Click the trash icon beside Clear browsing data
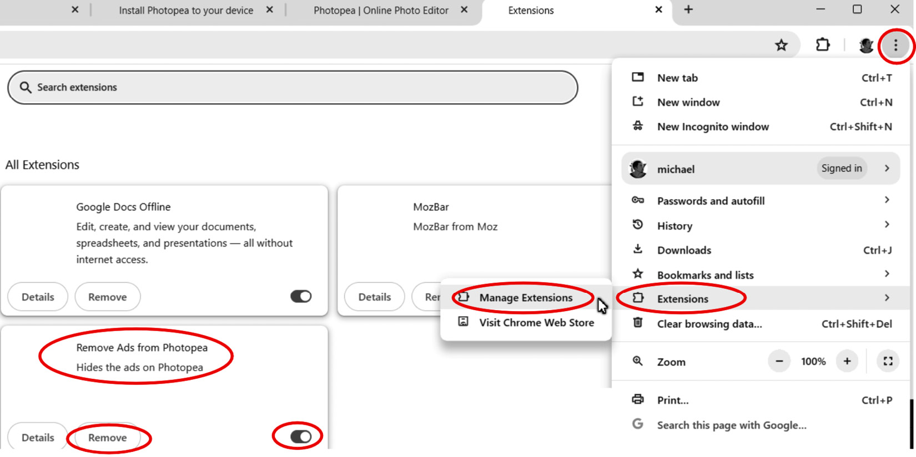The width and height of the screenshot is (916, 457). [638, 322]
